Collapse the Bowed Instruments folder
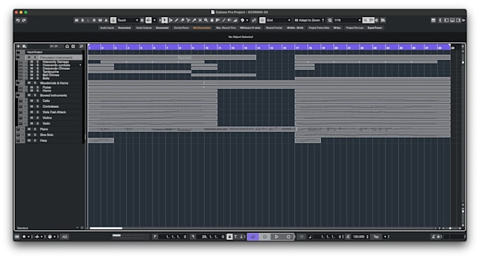Screen dimensions: 480x259 [x=18, y=95]
